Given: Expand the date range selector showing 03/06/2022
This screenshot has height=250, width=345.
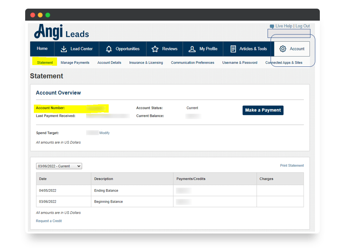Looking at the screenshot, I should pos(59,166).
